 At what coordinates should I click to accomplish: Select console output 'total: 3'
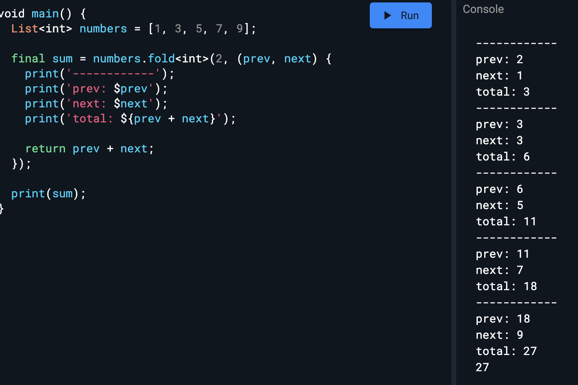(x=503, y=92)
